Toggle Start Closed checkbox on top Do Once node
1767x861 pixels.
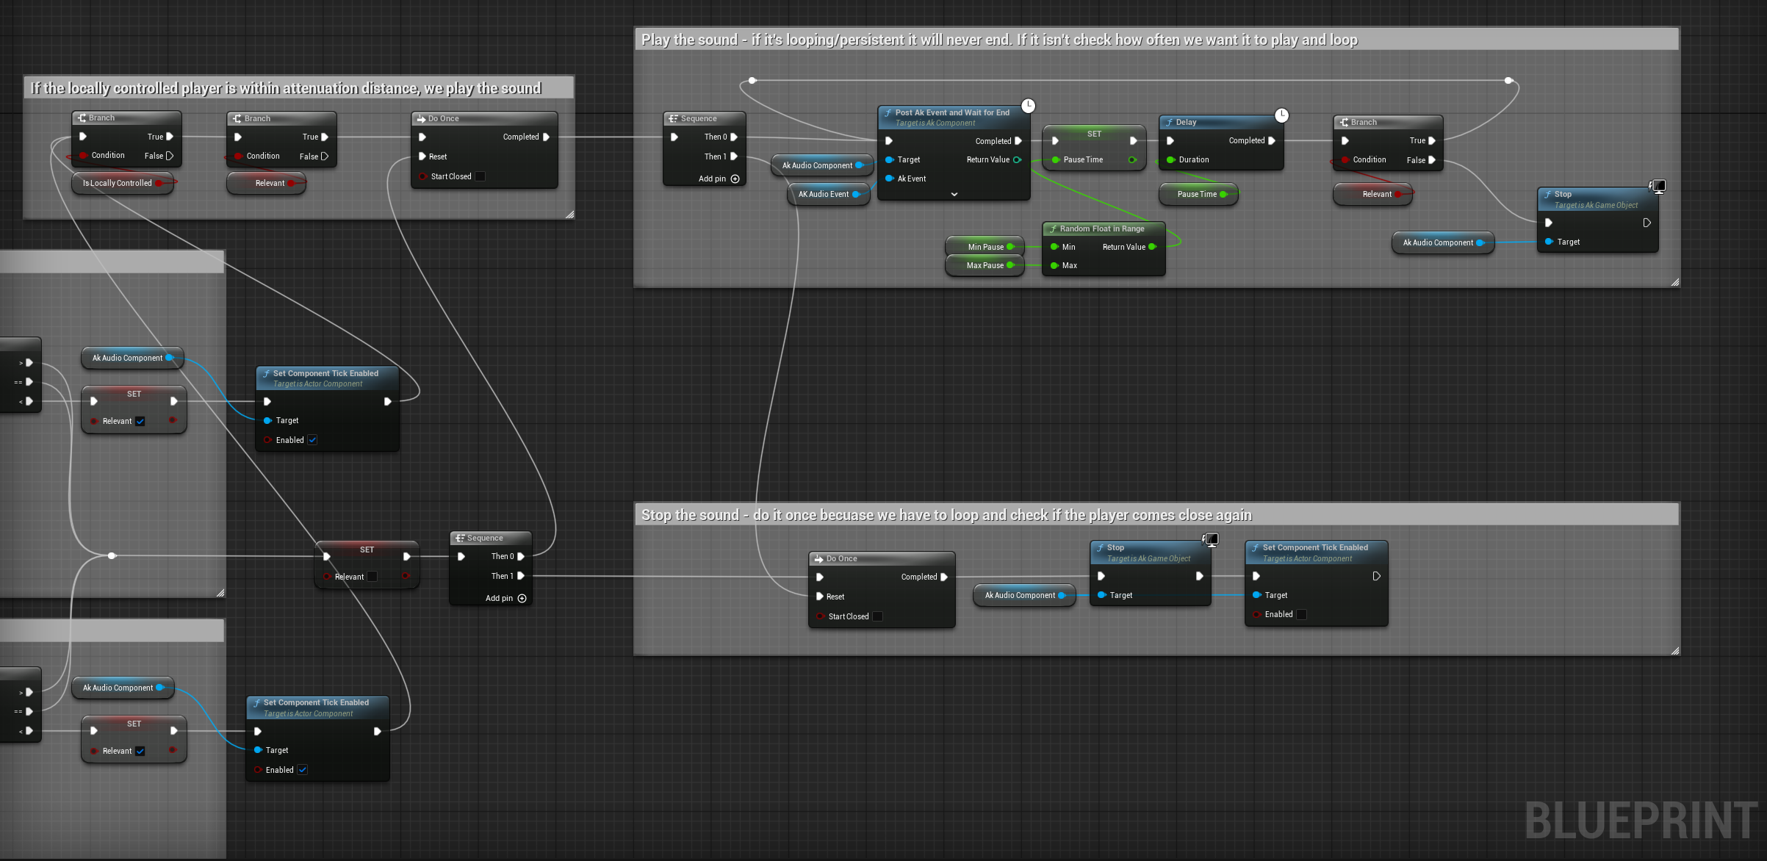click(x=480, y=176)
